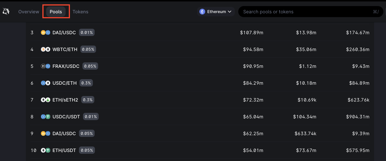Click the ETH/sETH2 token pair icon

click(46, 100)
